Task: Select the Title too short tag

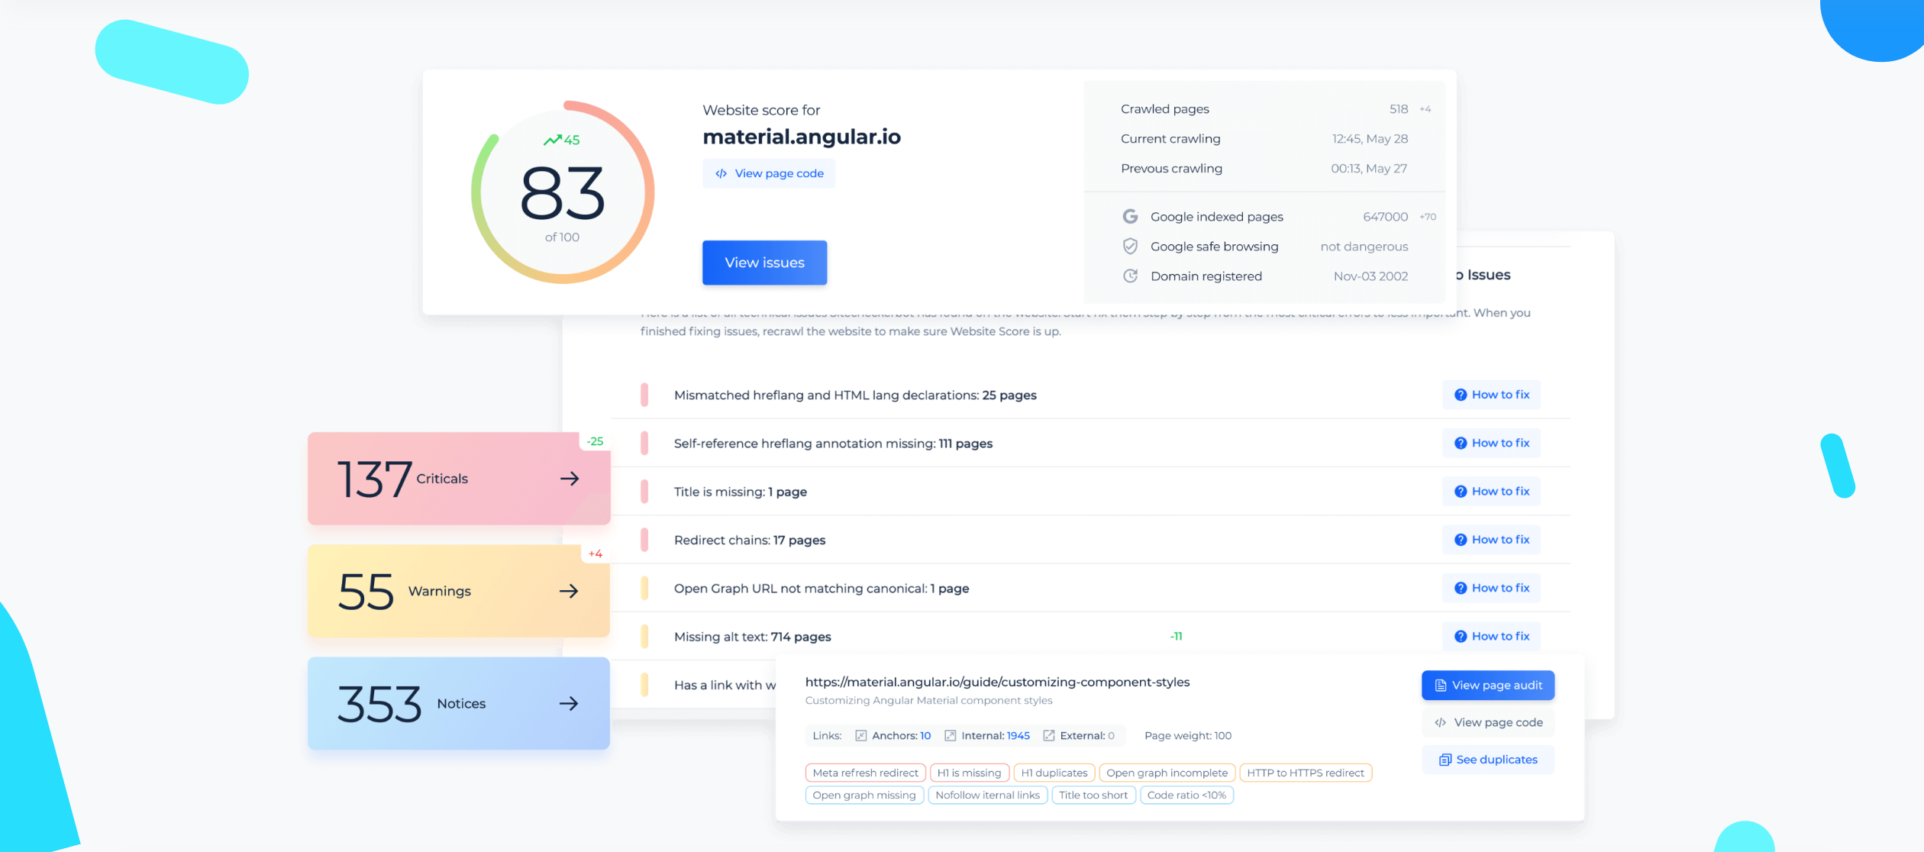Action: (x=1093, y=795)
